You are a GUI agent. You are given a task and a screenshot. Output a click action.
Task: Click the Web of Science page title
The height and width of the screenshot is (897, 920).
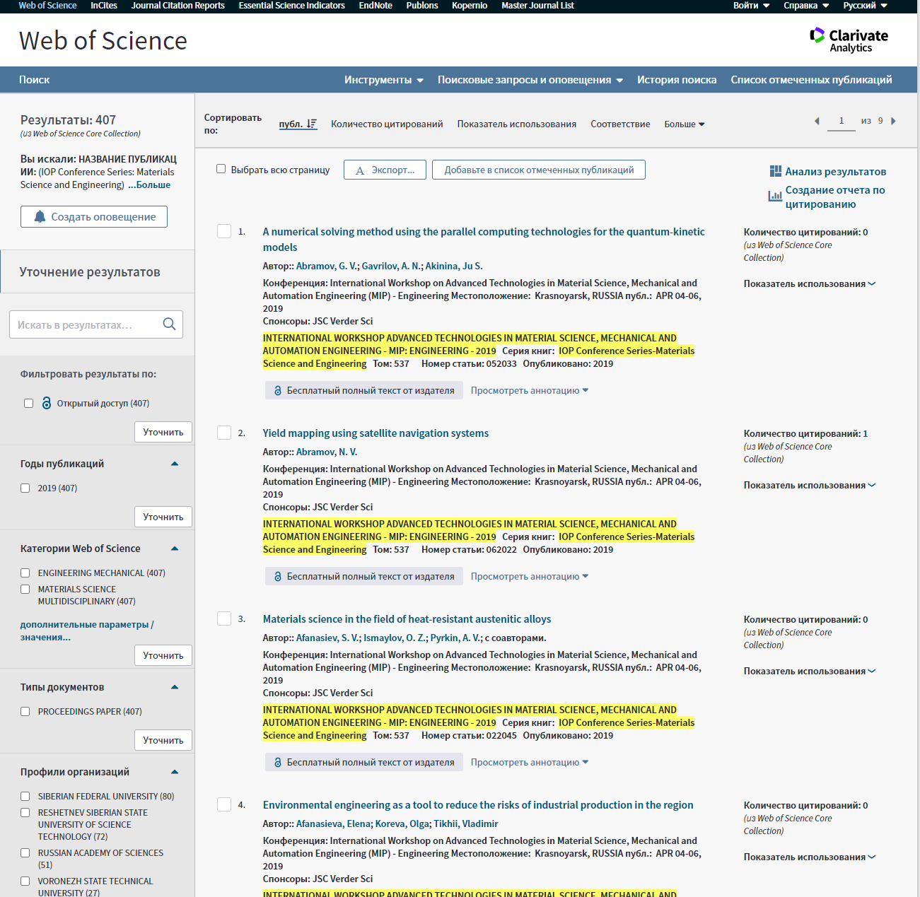pyautogui.click(x=103, y=40)
